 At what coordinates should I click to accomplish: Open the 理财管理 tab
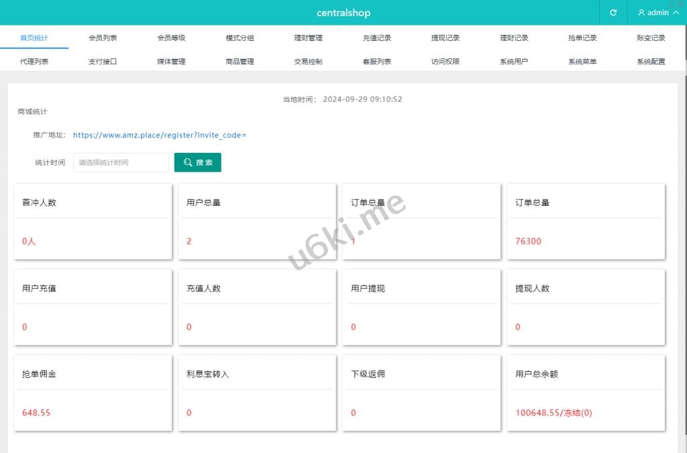click(x=308, y=38)
